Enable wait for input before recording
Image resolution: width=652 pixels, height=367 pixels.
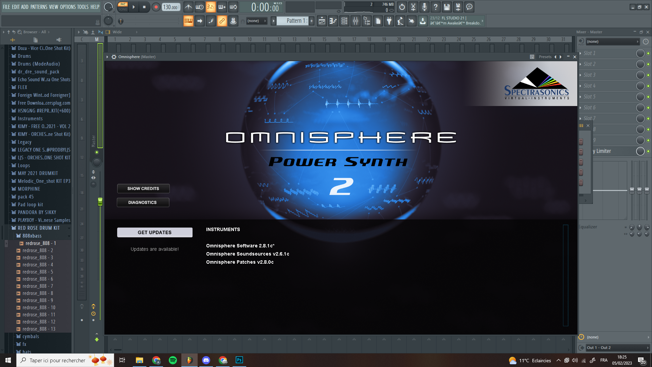[x=200, y=7]
